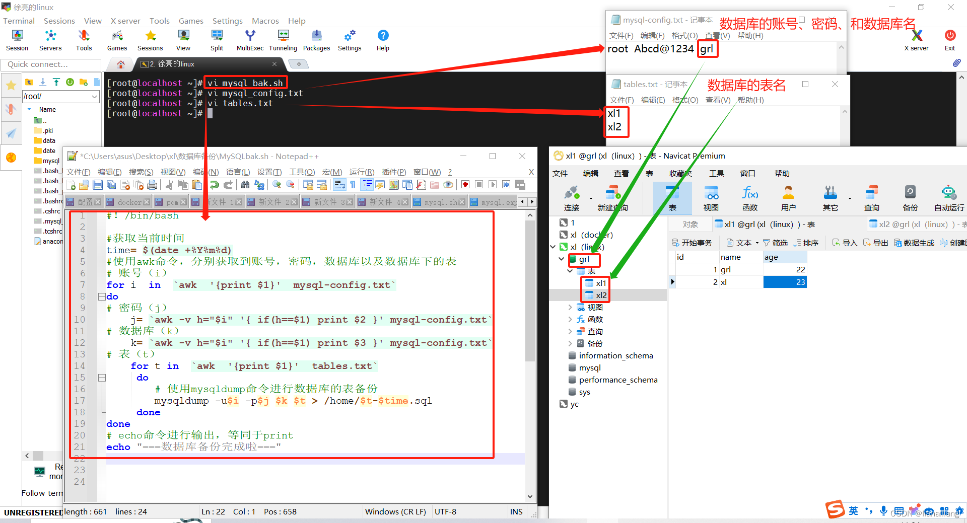Click Notepad++ Save file icon
Screen dimensions: 967x523
(98, 185)
